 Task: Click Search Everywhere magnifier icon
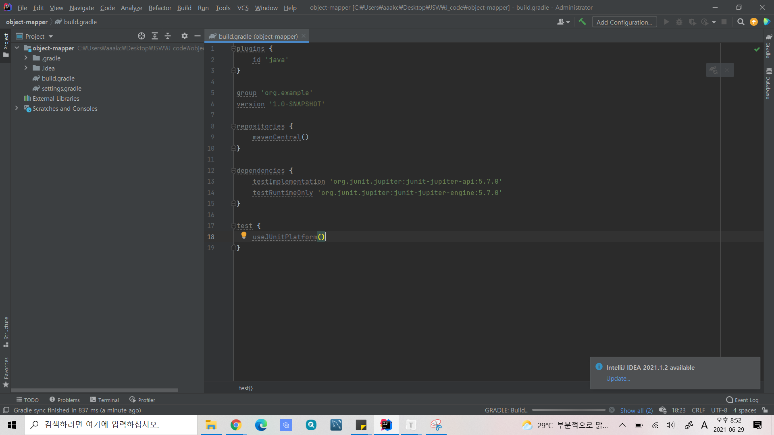741,22
